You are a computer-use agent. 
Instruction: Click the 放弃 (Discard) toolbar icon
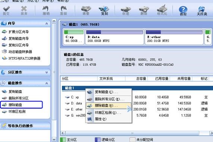pyautogui.click(x=24, y=10)
